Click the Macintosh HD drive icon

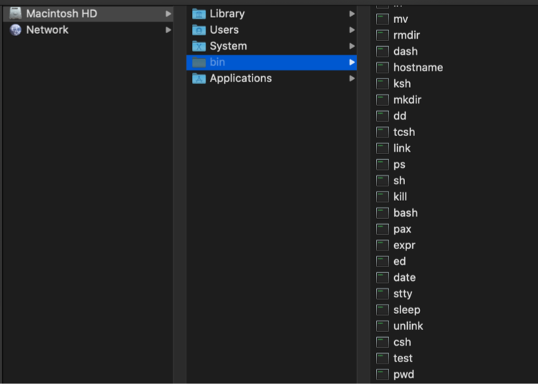(15, 14)
